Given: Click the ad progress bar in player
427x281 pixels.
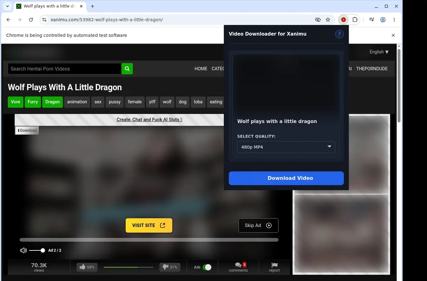Looking at the screenshot, I should (149, 240).
